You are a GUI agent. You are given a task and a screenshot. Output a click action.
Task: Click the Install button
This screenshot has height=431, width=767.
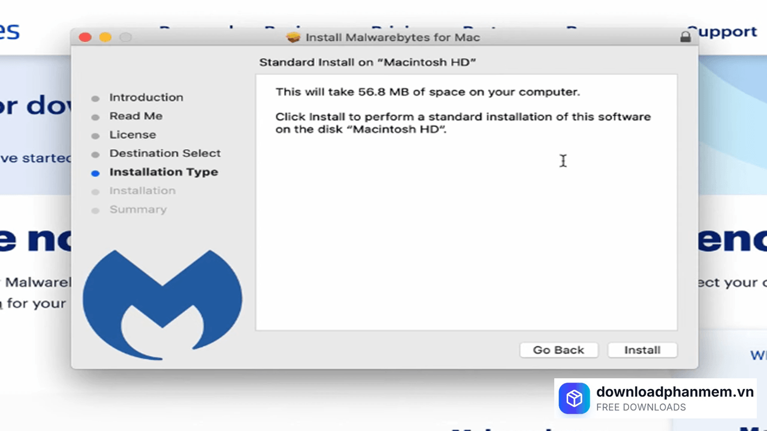coord(642,350)
